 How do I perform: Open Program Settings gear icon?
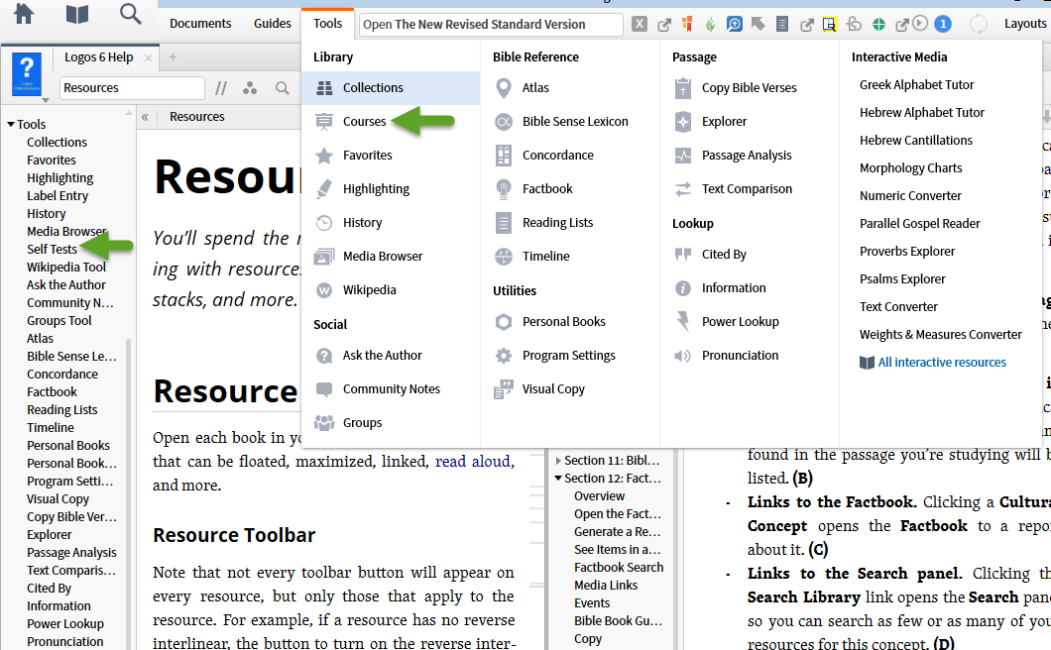(x=504, y=355)
